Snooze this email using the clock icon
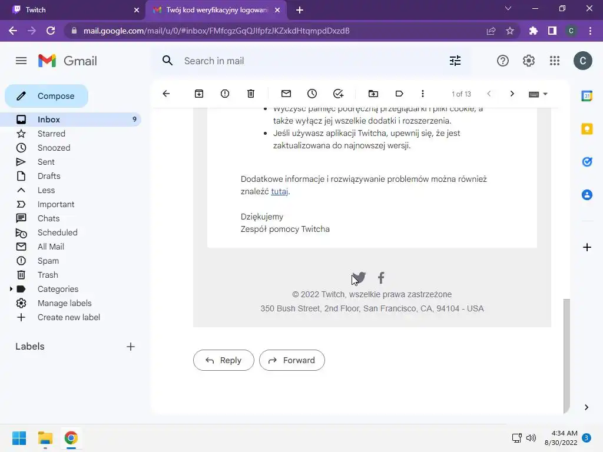 (x=312, y=94)
